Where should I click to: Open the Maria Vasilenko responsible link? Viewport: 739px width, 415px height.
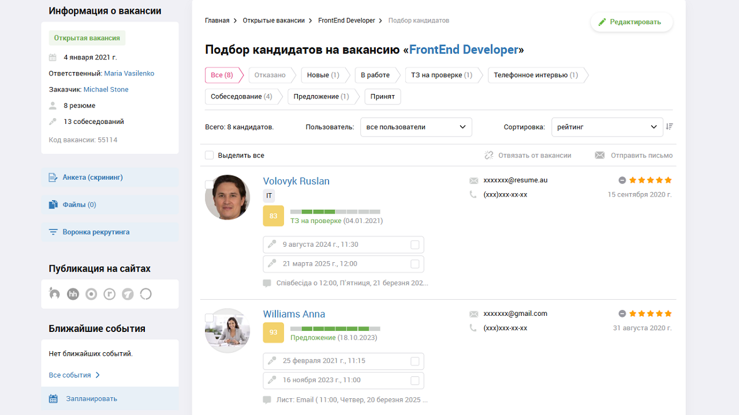tap(129, 73)
